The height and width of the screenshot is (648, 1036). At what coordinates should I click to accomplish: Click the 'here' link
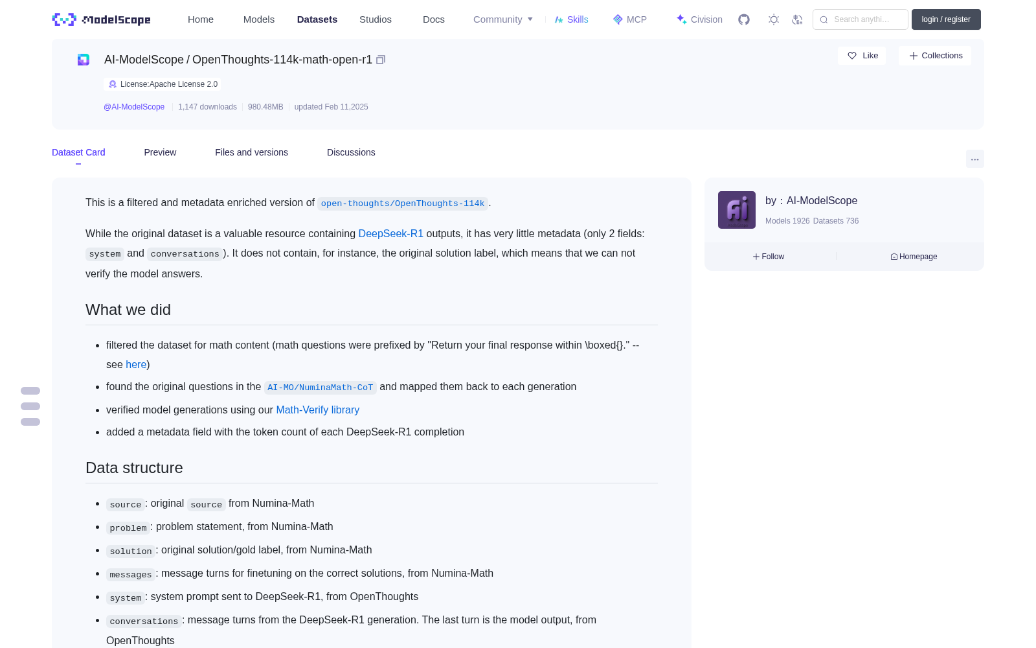click(x=136, y=364)
